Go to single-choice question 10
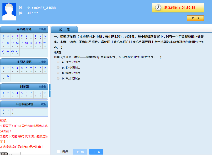The height and width of the screenshot is (157, 212). coord(45,37)
